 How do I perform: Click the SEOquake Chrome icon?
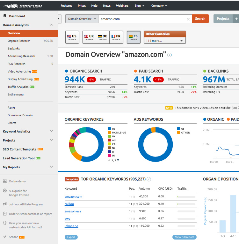[5, 191]
